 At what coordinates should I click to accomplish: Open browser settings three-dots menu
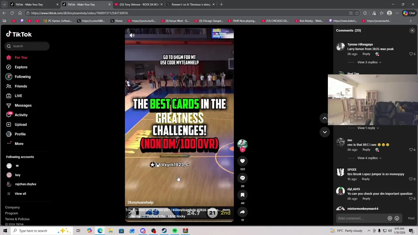click(397, 13)
